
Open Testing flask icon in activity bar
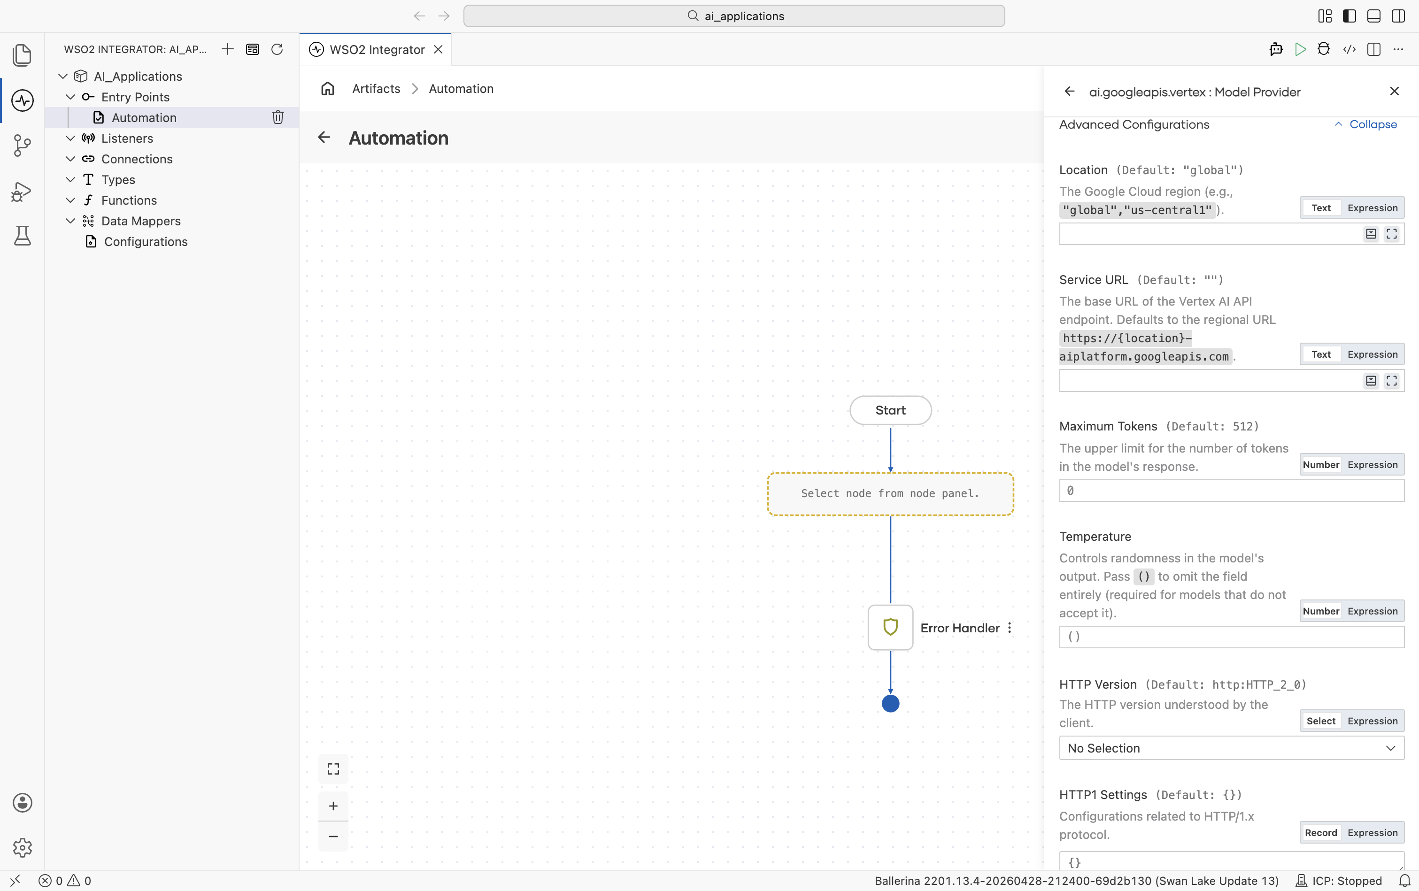23,236
